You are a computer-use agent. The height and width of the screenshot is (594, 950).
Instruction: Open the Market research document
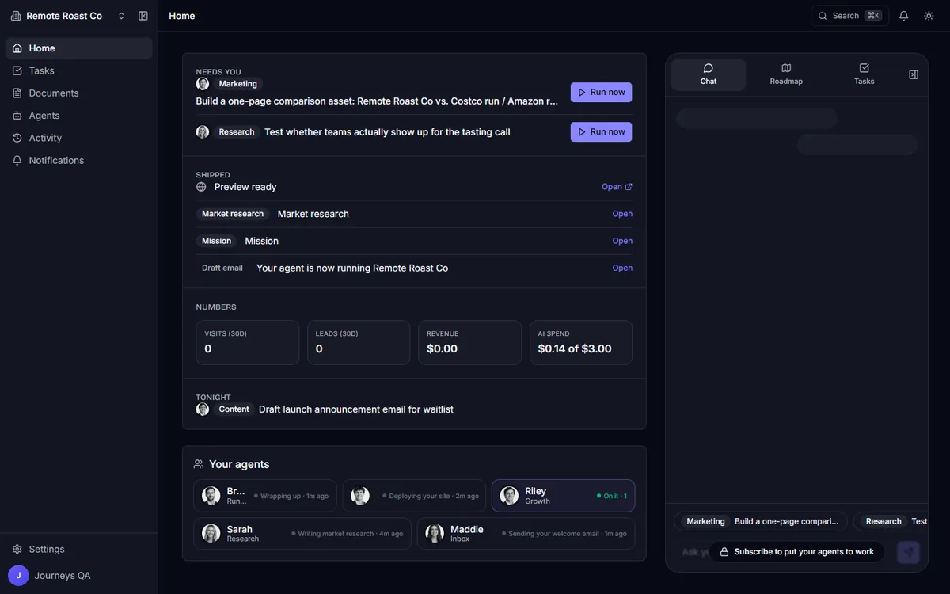pos(622,214)
